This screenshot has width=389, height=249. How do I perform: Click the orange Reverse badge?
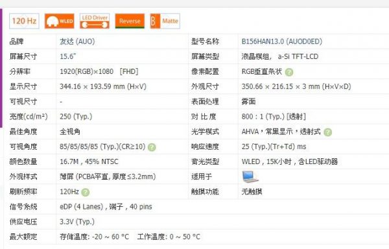(x=130, y=21)
